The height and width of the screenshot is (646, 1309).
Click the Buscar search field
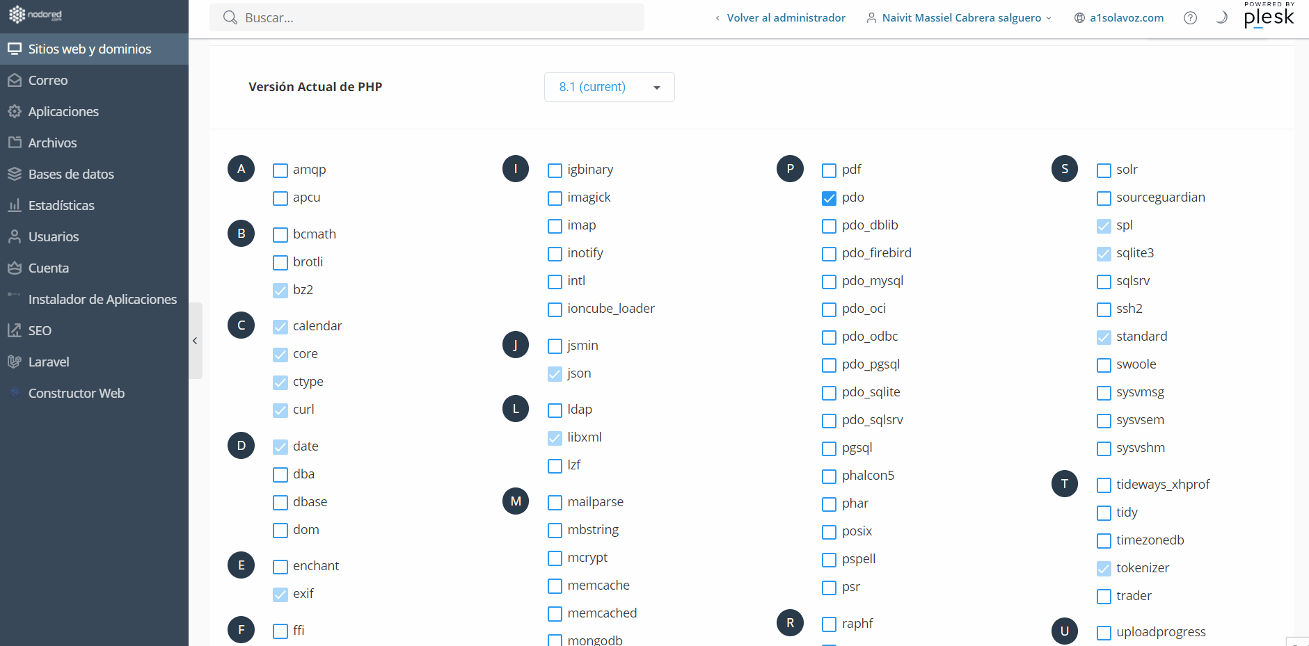(427, 18)
